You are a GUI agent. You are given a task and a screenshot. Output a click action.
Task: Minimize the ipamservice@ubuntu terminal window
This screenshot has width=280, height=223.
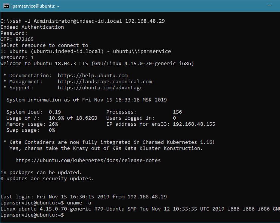tap(269, 6)
